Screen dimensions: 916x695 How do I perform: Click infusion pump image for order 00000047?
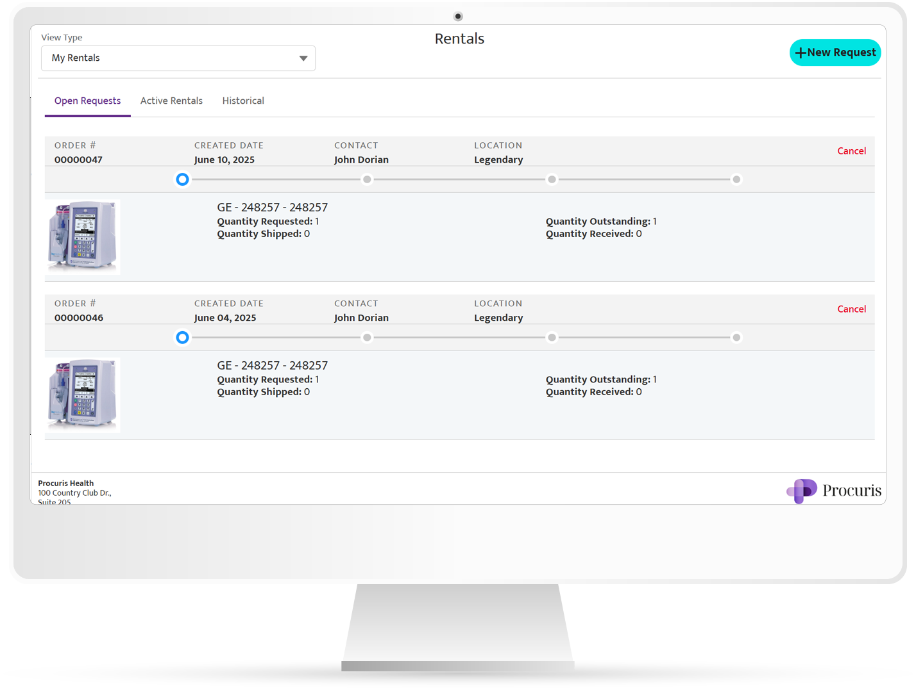click(83, 237)
